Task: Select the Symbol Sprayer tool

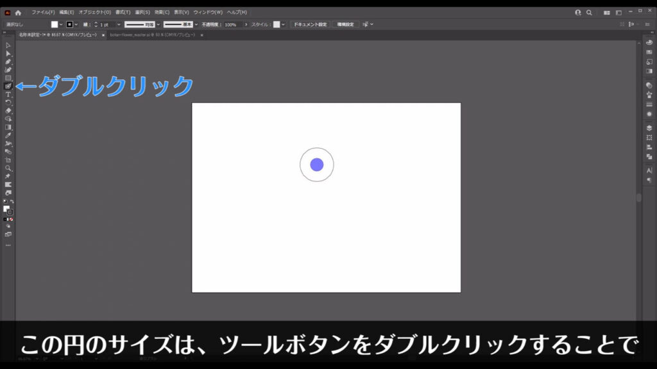Action: coord(8,143)
